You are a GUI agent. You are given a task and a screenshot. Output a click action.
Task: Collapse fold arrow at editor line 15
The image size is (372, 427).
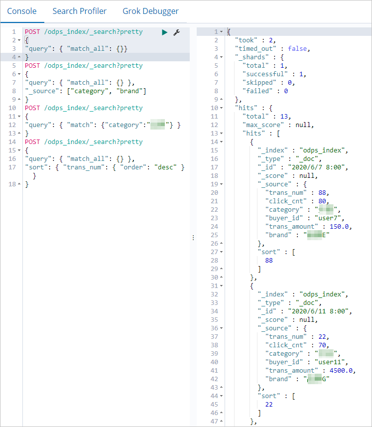click(x=19, y=150)
